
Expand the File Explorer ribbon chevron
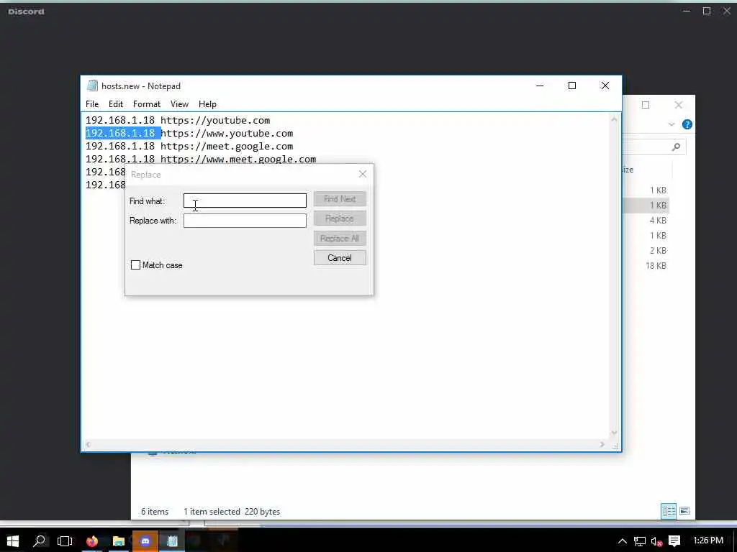tap(672, 124)
